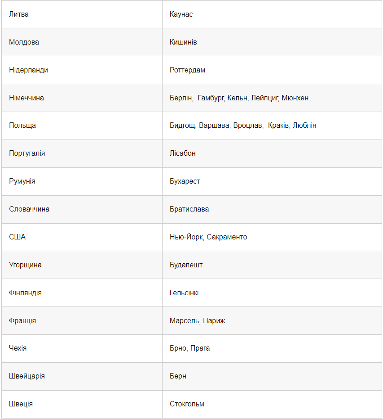Screen dimensions: 383x419
Task: Click Мюнхен in the Німеччина row
Action: point(295,98)
